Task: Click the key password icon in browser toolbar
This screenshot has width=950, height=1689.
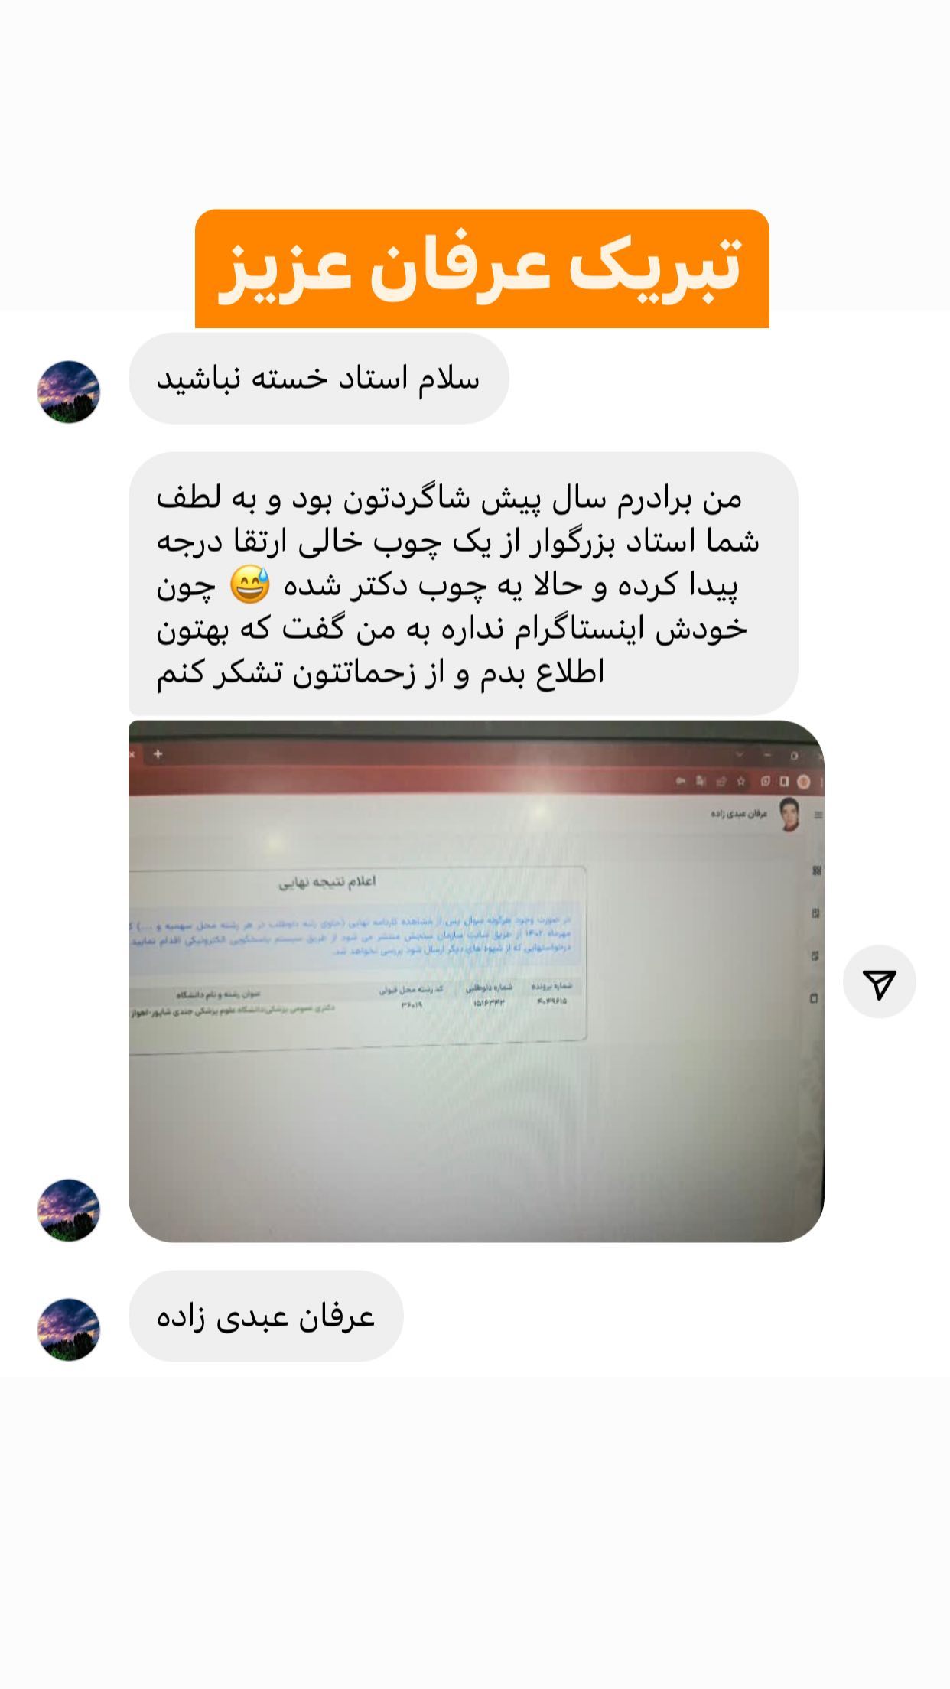Action: coord(681,782)
